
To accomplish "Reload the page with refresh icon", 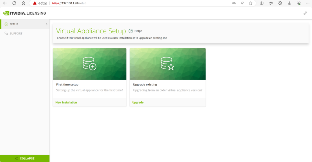I will click(x=14, y=3).
